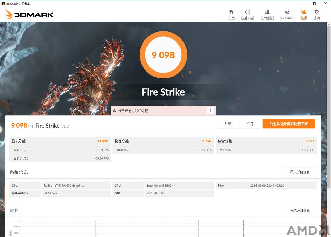Click the 保存 (Save) button

click(x=251, y=124)
